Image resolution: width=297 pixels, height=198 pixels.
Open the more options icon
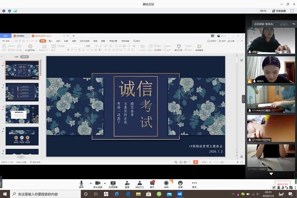coord(194,183)
